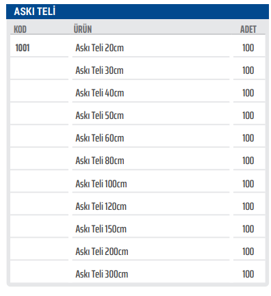Click the quantity 100 for Askı Teli 20cm
Viewport: 271px width, 296px height.
(248, 48)
